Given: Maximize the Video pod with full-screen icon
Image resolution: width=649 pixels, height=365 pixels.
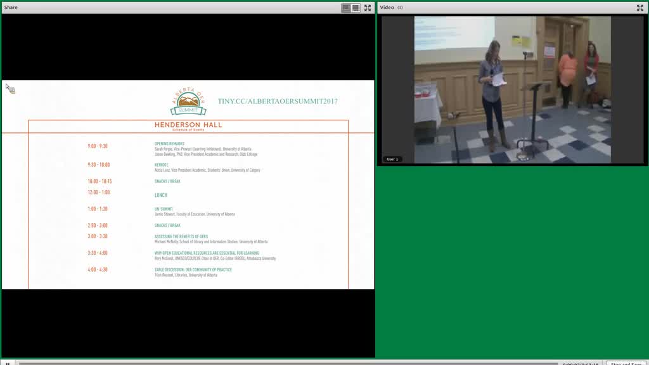Looking at the screenshot, I should pyautogui.click(x=640, y=8).
